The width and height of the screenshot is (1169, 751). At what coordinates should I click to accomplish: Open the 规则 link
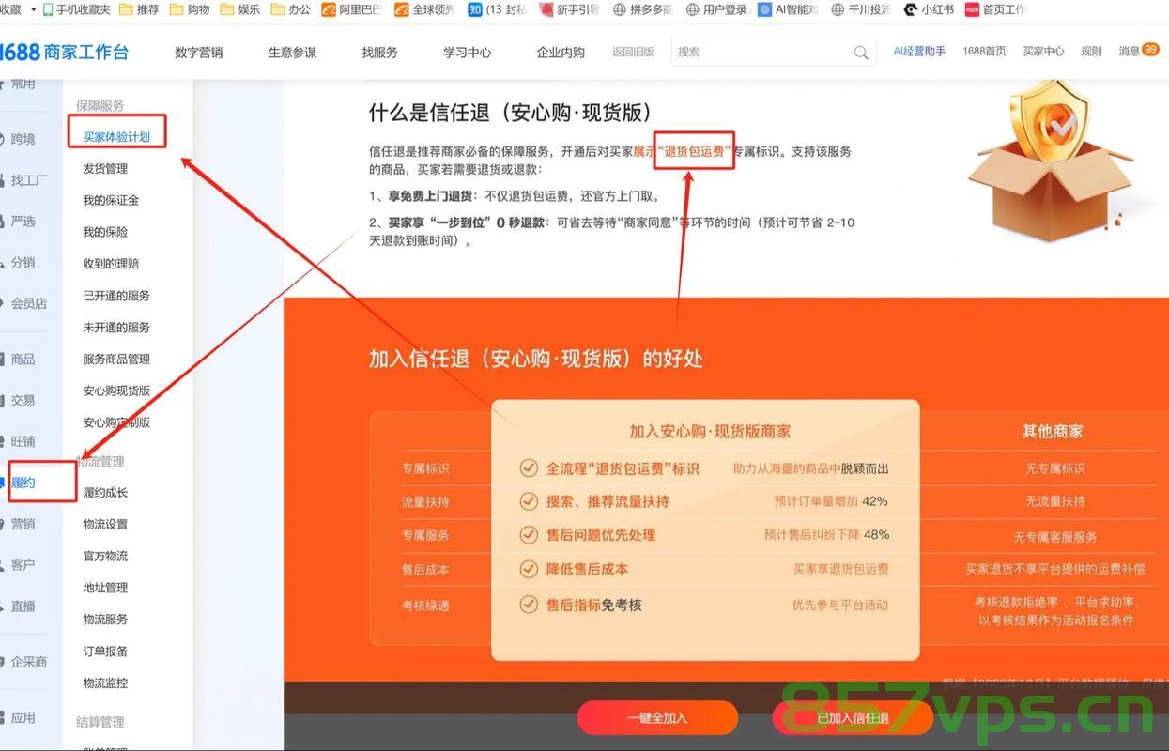coord(1091,52)
